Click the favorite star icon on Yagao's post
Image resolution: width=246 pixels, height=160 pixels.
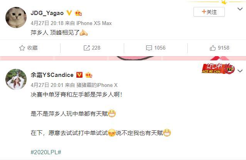click(22, 48)
